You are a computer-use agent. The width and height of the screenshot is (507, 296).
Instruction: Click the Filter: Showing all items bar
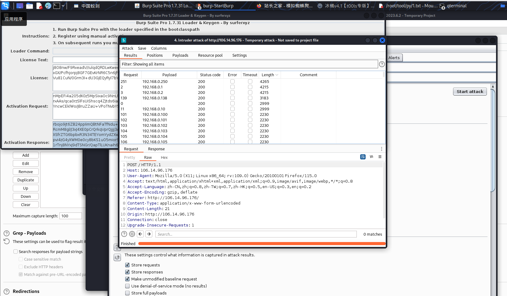(249, 64)
